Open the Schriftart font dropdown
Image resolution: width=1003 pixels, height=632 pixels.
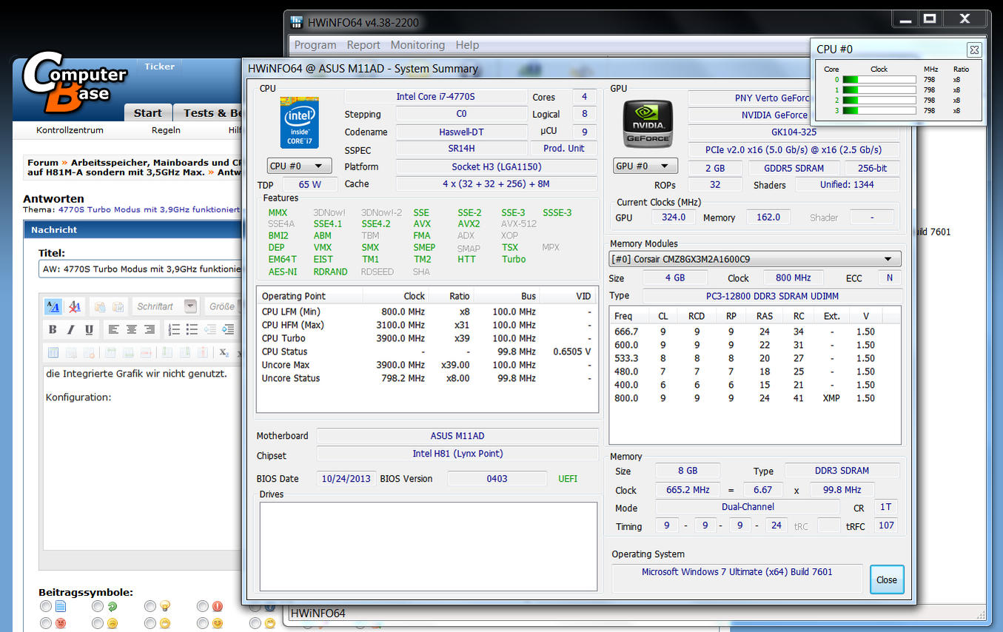pyautogui.click(x=167, y=306)
